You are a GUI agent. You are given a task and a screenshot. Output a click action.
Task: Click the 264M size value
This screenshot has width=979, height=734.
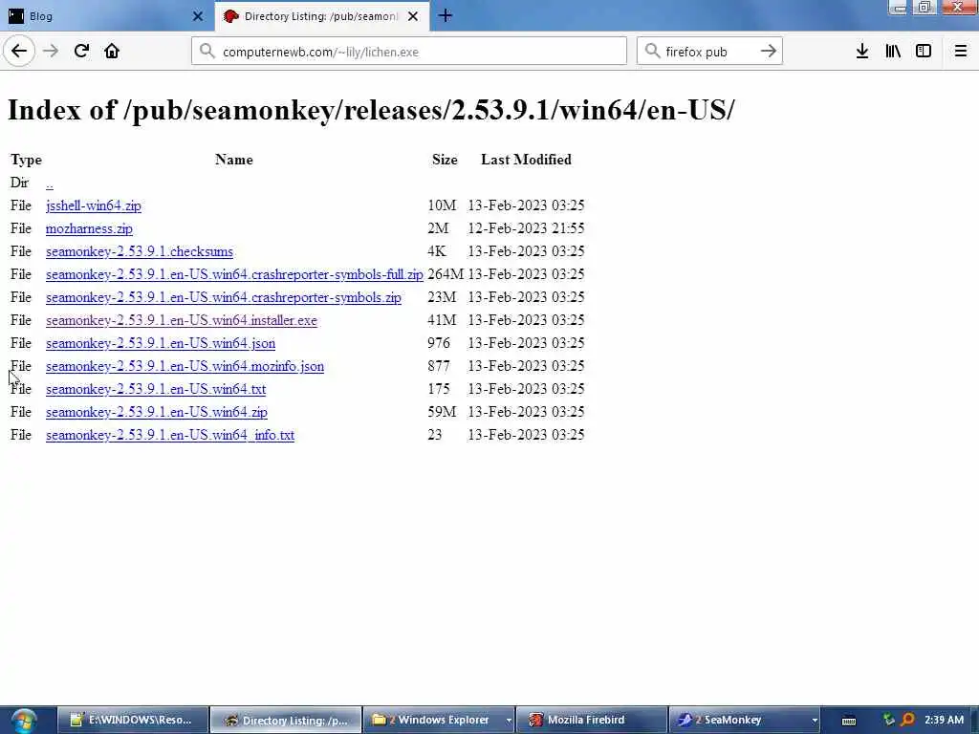(x=446, y=274)
